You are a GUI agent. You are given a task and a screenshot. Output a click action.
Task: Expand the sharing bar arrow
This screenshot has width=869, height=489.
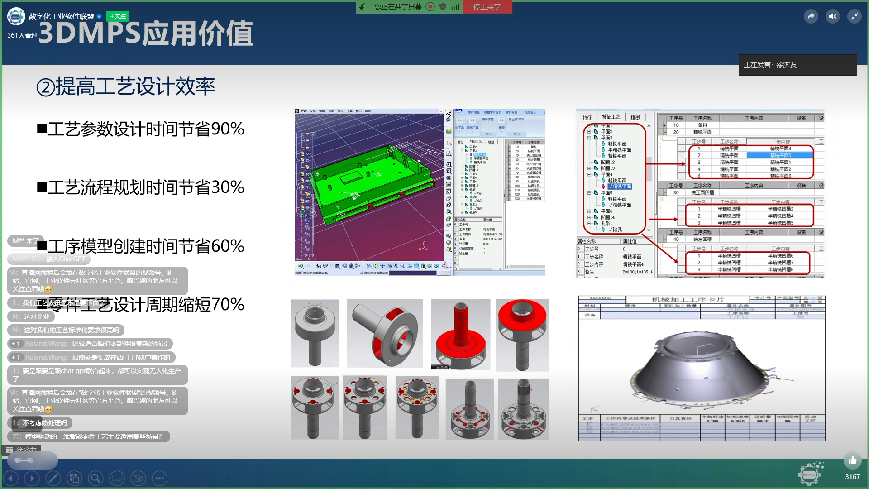[x=362, y=7]
